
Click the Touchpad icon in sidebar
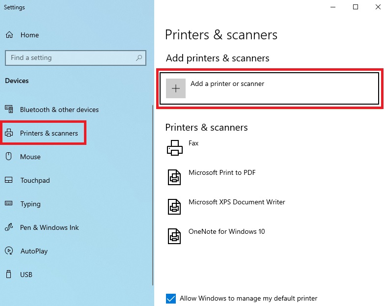9,180
